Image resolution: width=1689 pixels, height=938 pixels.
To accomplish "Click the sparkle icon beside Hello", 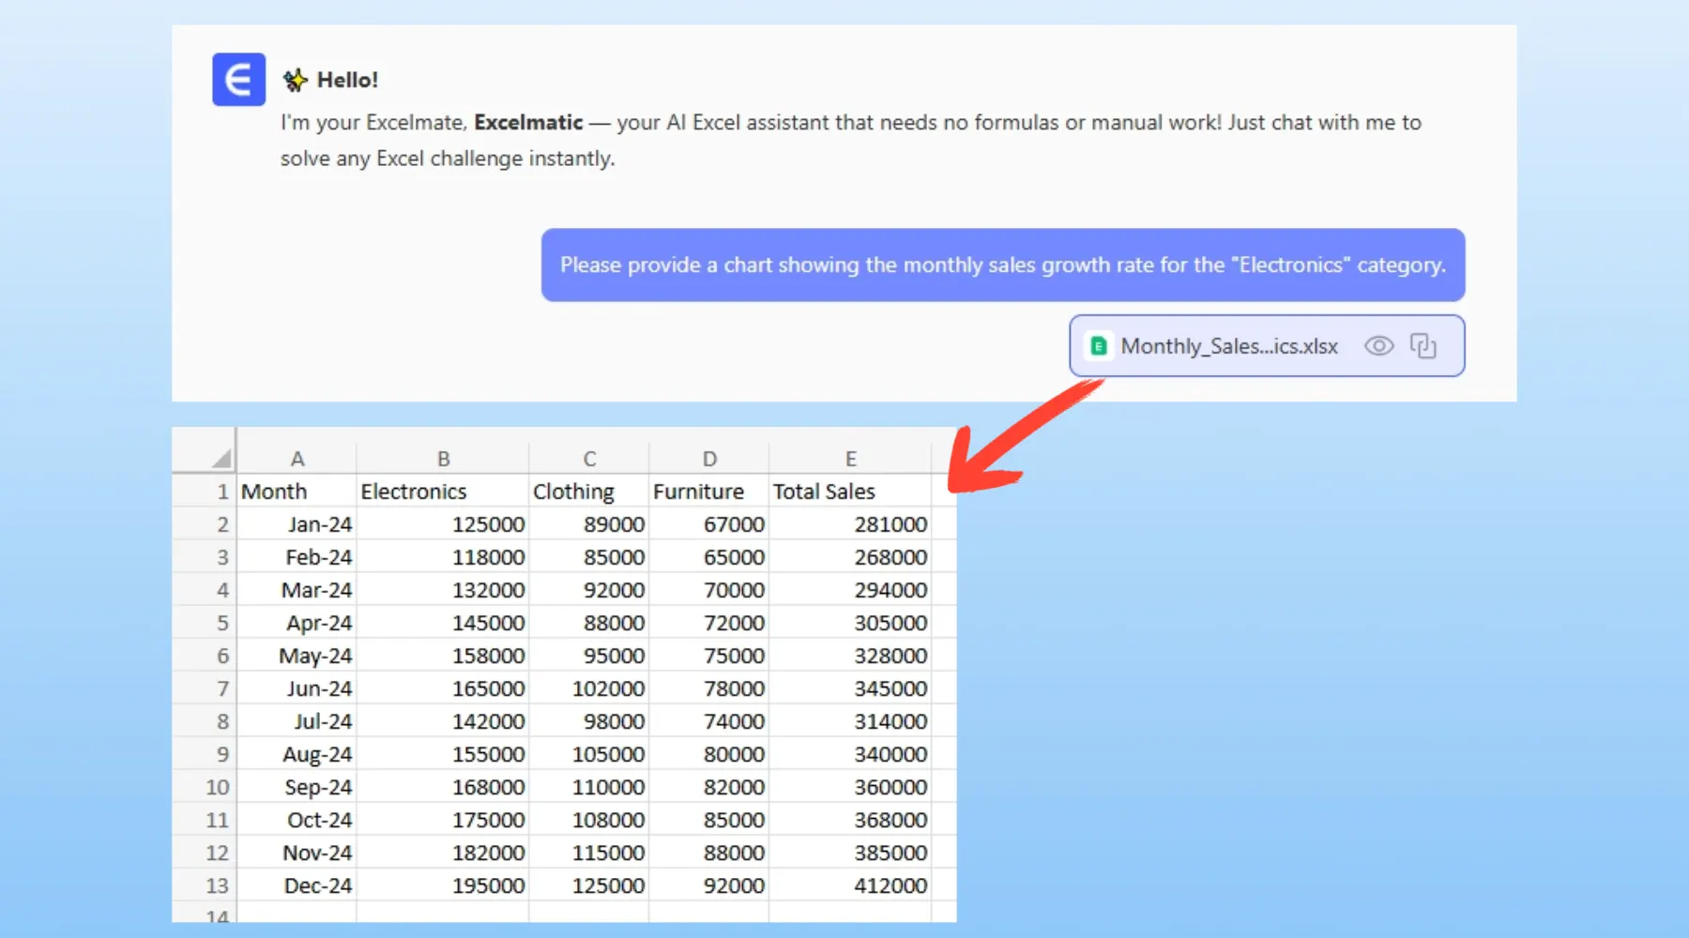I will tap(295, 81).
